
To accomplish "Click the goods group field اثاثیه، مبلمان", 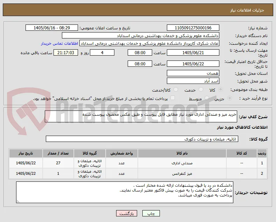I will click(x=142, y=139).
